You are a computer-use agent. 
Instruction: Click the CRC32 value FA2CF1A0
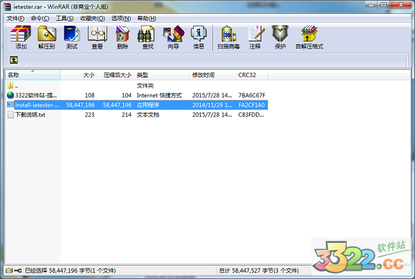(252, 105)
